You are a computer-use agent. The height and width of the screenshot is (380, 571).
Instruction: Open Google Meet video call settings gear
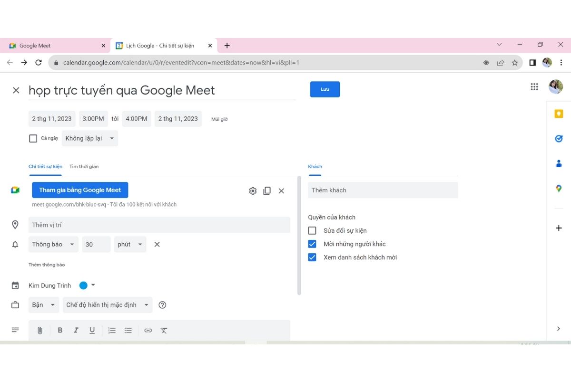(x=253, y=190)
